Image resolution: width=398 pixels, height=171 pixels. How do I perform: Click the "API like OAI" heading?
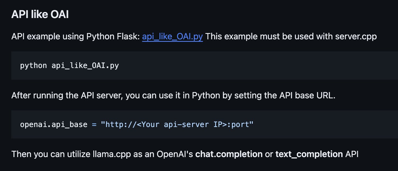40,15
